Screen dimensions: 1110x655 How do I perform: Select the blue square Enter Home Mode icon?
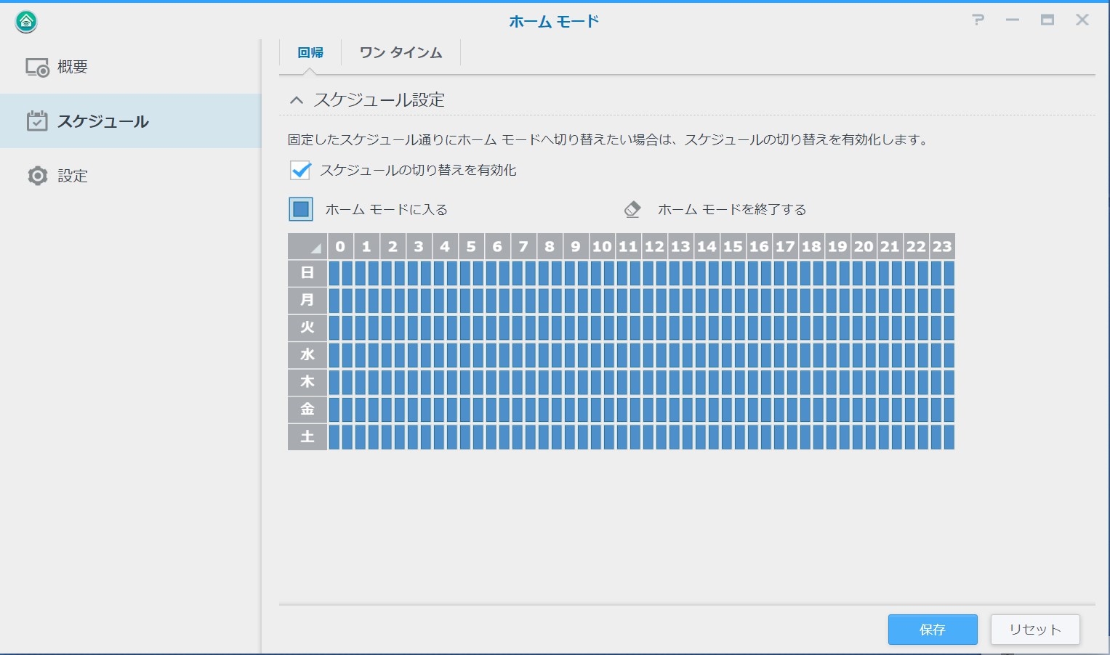[301, 210]
